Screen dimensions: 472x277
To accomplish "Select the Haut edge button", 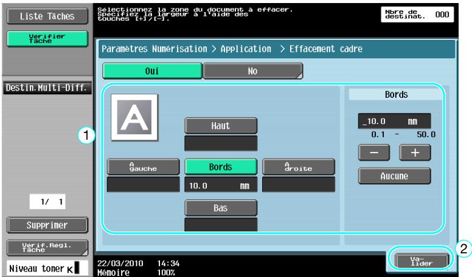I will [221, 126].
